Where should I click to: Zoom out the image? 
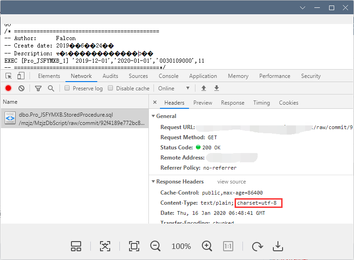pyautogui.click(x=155, y=246)
